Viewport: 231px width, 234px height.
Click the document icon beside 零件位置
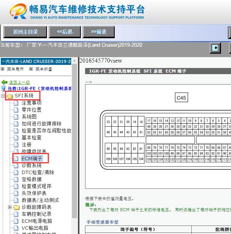pyautogui.click(x=16, y=110)
